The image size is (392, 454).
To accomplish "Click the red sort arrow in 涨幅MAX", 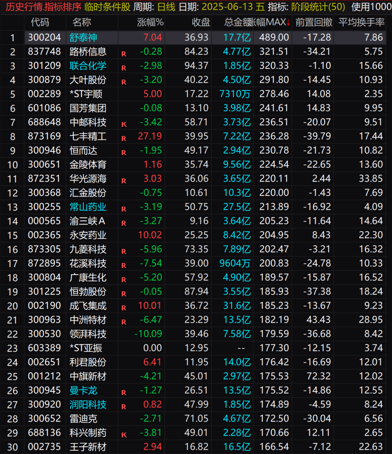I will (x=288, y=22).
